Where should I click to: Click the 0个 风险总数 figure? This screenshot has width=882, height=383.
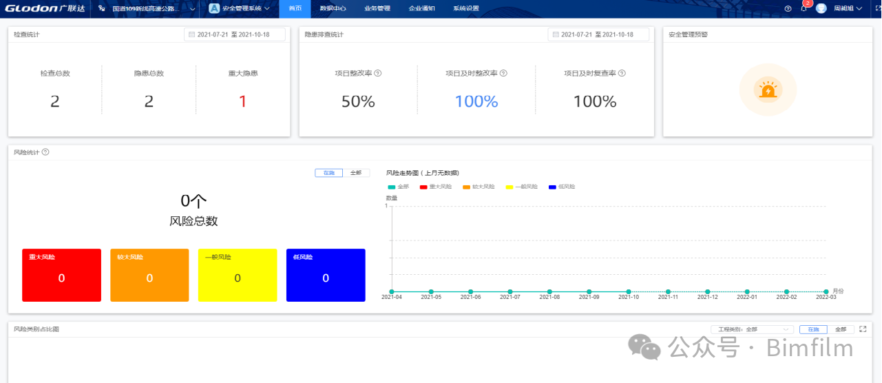coord(193,201)
